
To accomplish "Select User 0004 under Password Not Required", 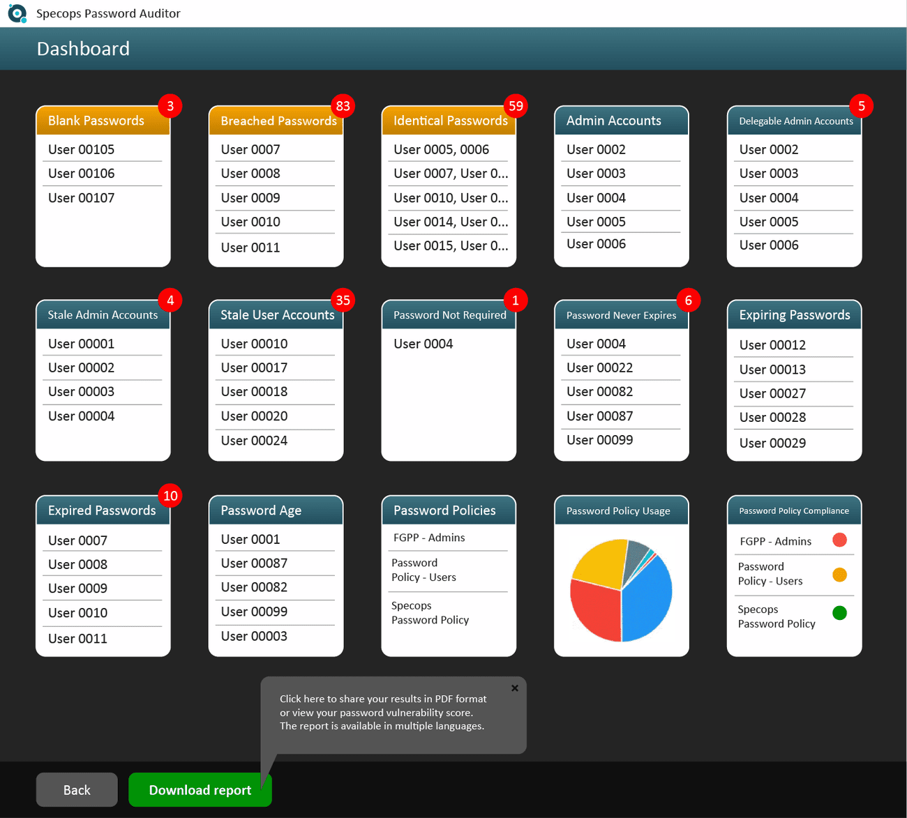I will [423, 344].
